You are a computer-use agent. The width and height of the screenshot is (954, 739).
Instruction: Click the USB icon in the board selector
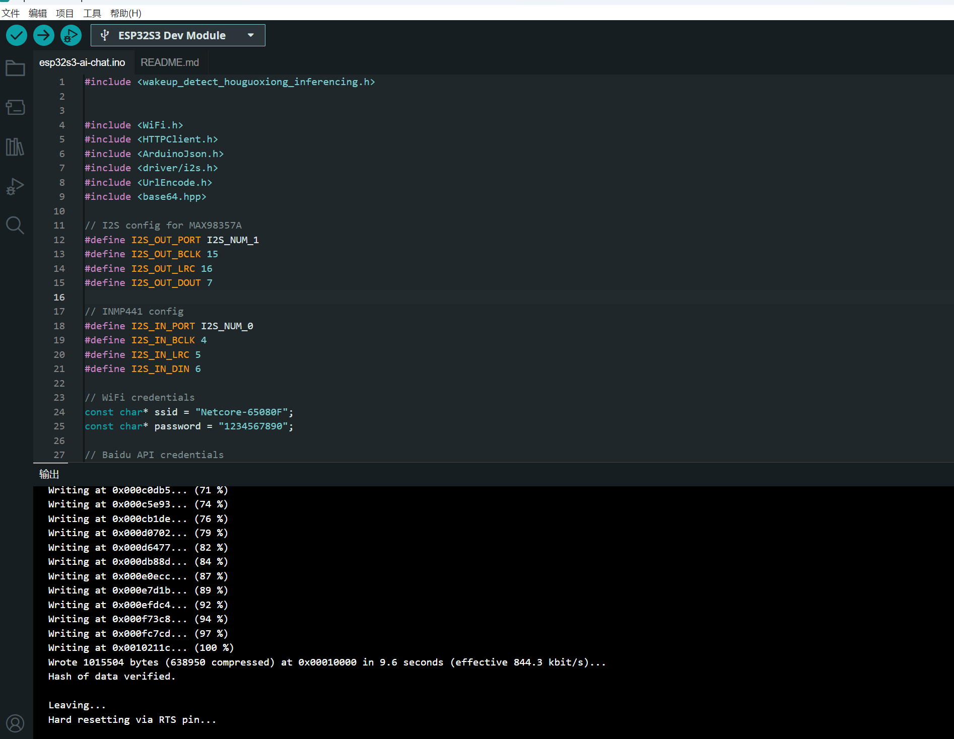(x=105, y=35)
